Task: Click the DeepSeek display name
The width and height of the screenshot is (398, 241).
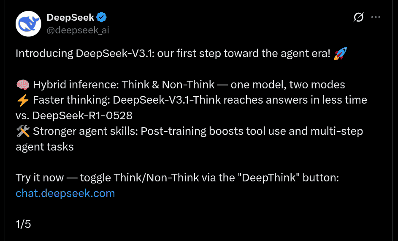Action: pyautogui.click(x=70, y=17)
